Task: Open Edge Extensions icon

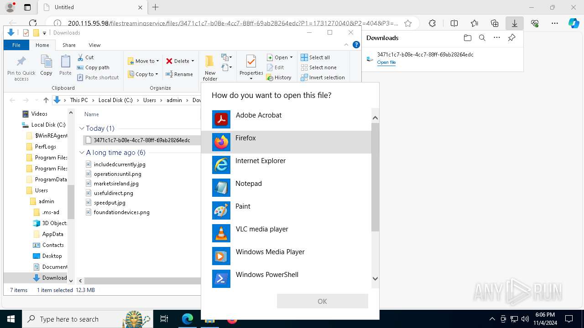Action: 432,23
